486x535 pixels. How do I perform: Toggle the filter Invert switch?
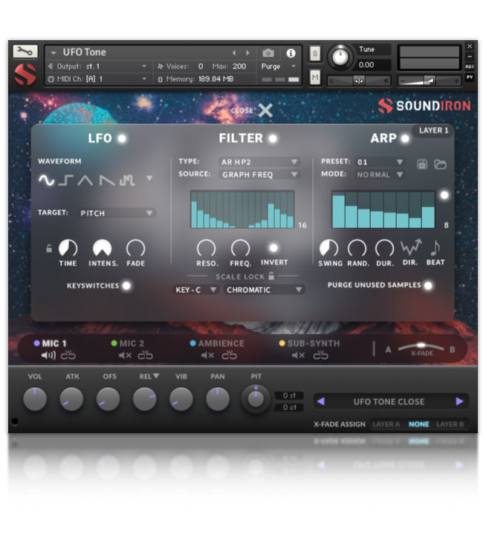pos(273,247)
